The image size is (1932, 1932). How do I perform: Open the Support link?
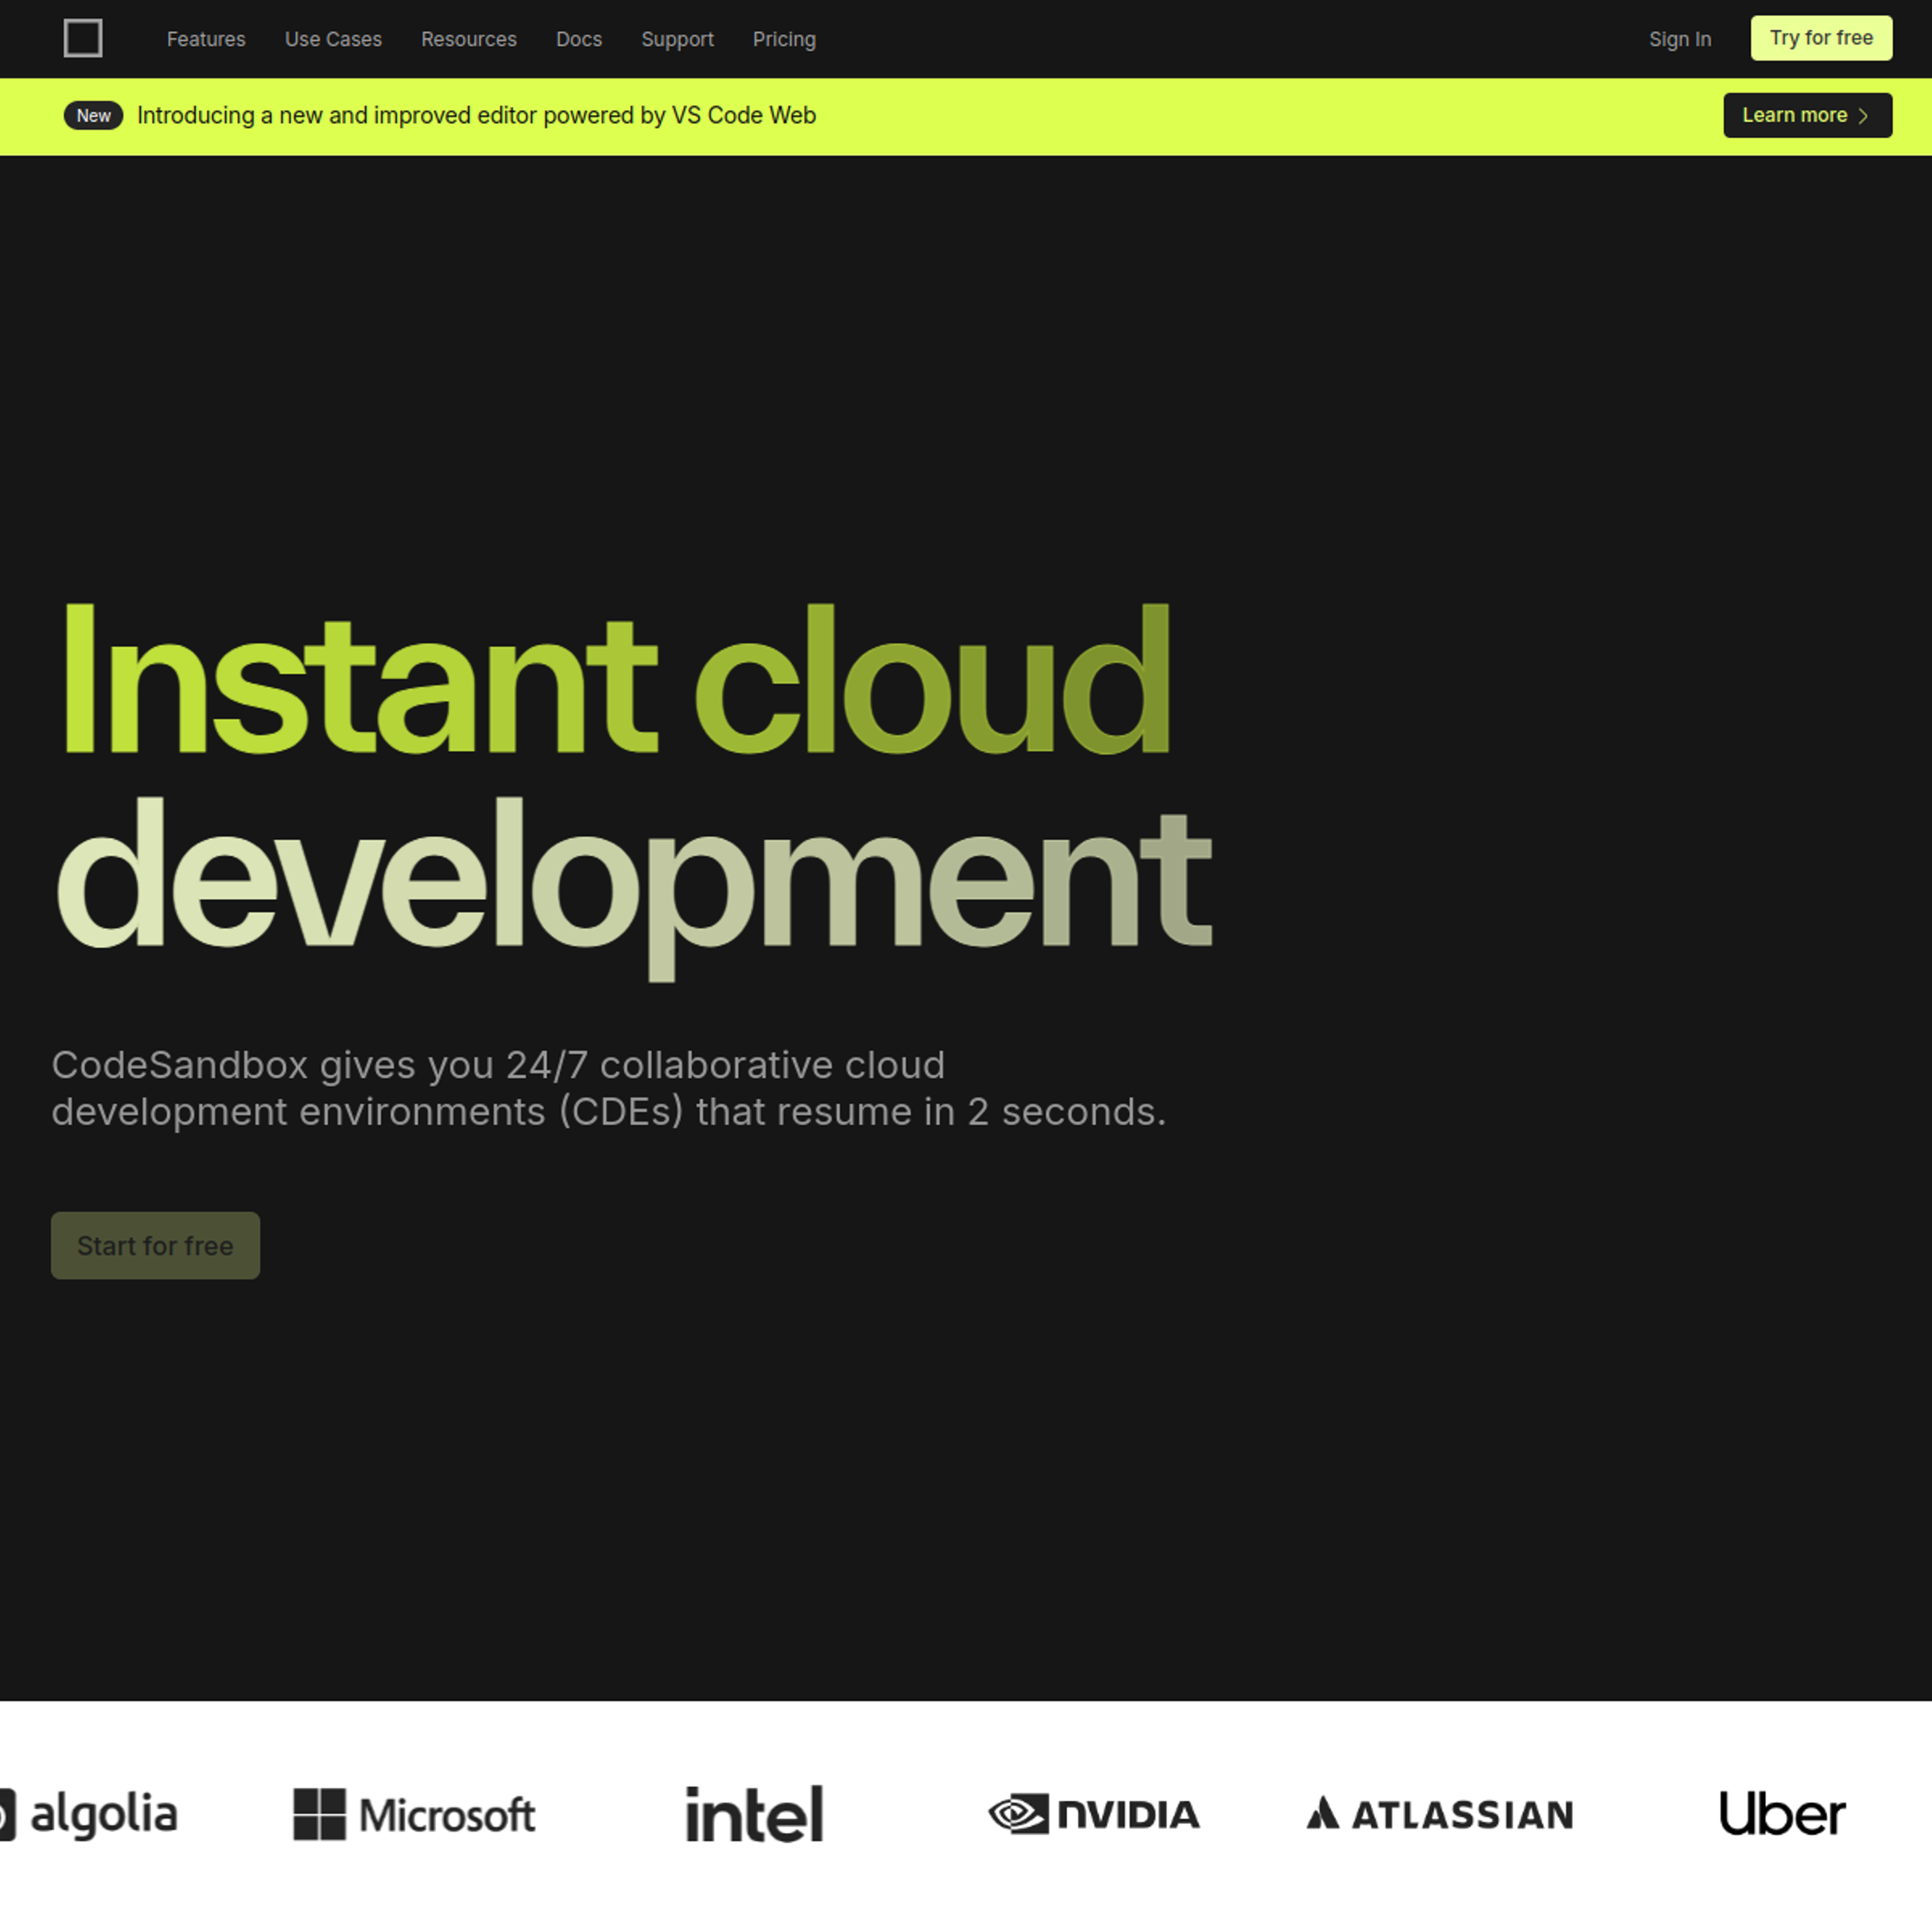(x=677, y=39)
